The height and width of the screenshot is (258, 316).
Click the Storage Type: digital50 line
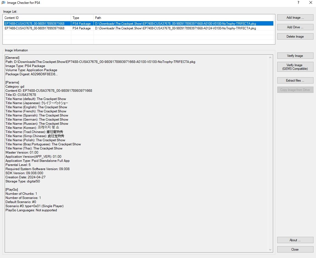coord(23,181)
